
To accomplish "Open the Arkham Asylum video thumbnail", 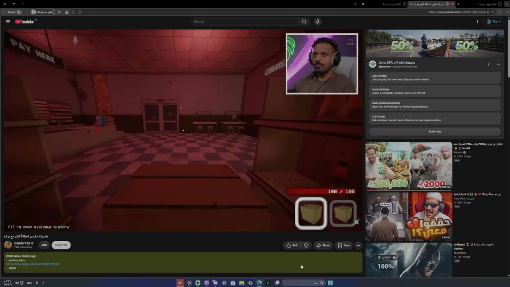I will click(409, 260).
